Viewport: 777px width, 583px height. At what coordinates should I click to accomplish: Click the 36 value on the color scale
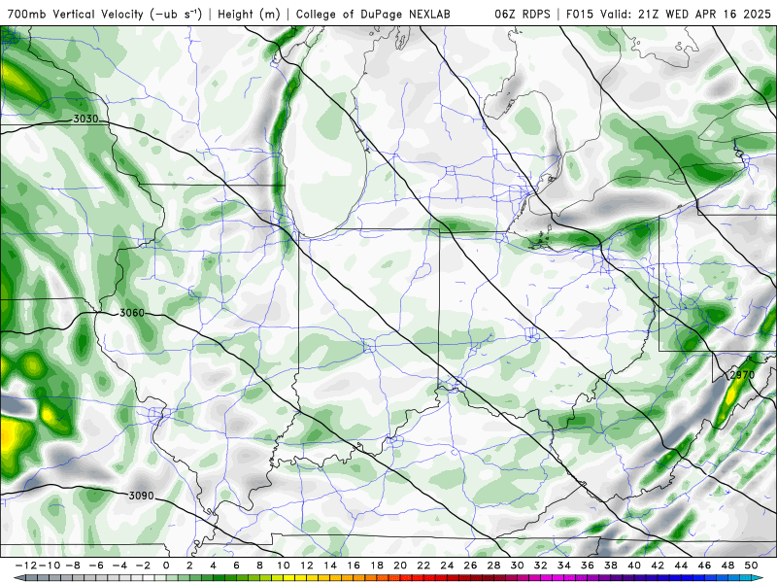point(588,566)
